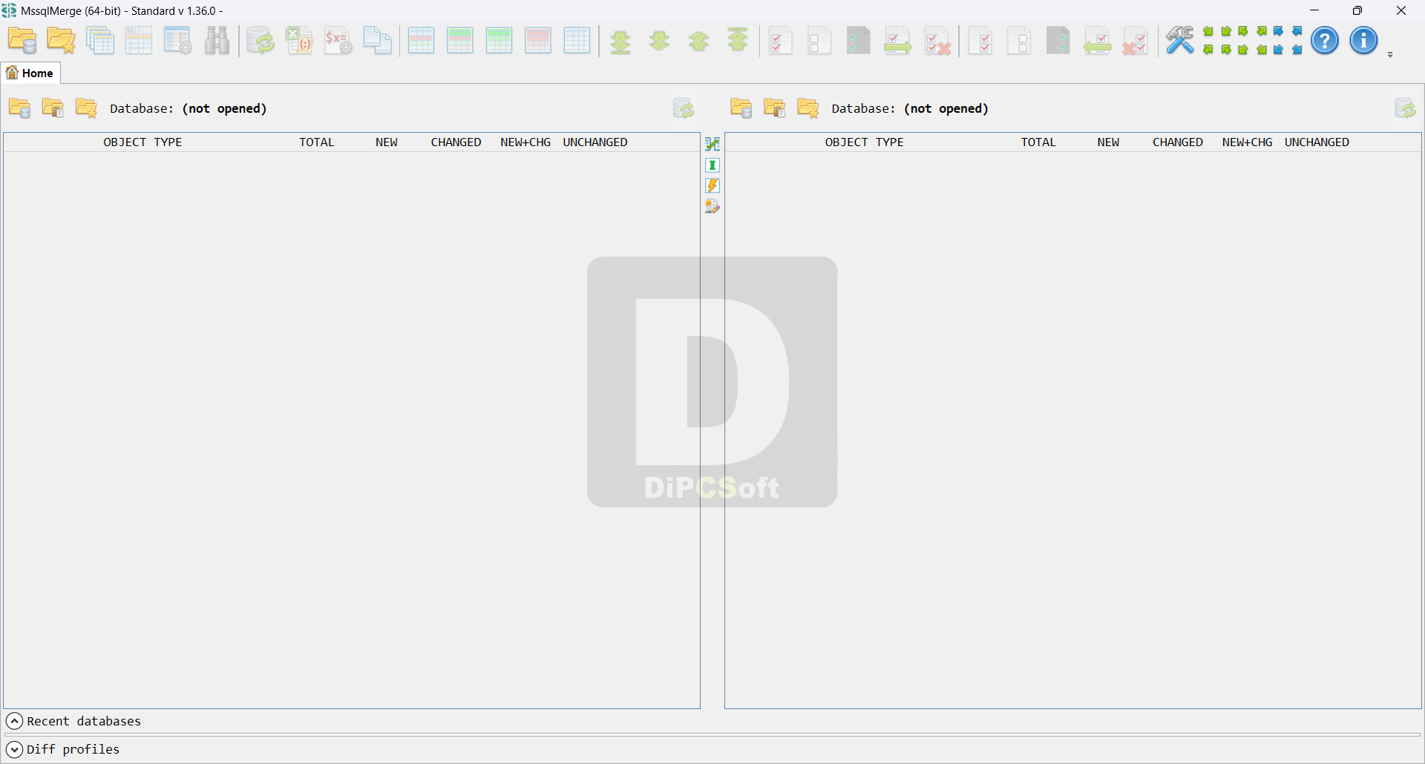Click the double down arrow next-difference icon
Screen dimensions: 1425x764
(x=660, y=41)
